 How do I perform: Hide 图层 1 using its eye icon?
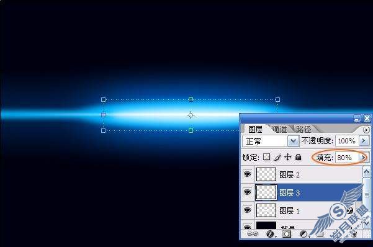tap(248, 210)
